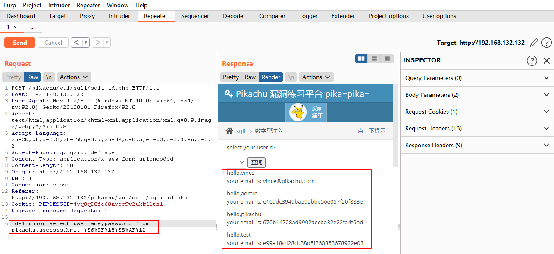Screen dimensions: 554x254
Task: Switch to the Decoder tab
Action: tap(234, 16)
